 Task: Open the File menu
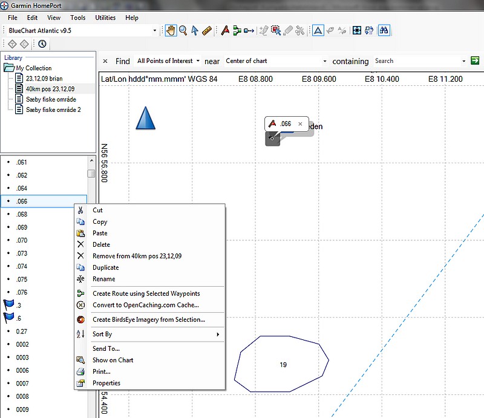tap(13, 18)
